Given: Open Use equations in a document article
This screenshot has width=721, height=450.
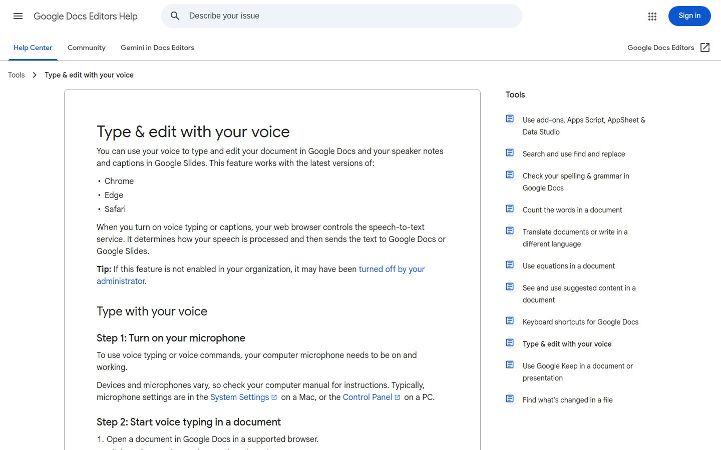Looking at the screenshot, I should [569, 265].
